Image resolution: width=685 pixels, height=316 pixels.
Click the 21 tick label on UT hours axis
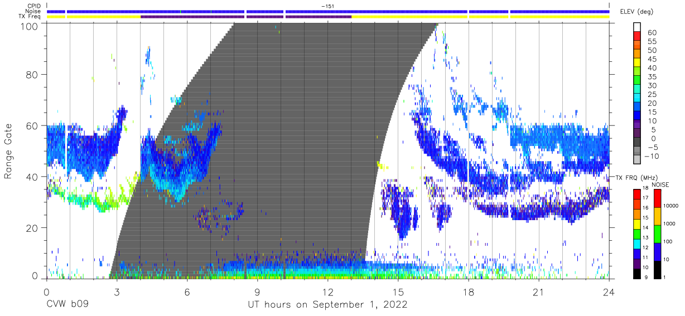point(539,291)
